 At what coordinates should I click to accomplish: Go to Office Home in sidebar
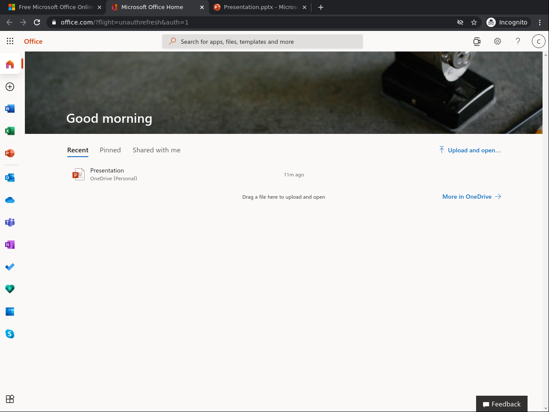[10, 64]
